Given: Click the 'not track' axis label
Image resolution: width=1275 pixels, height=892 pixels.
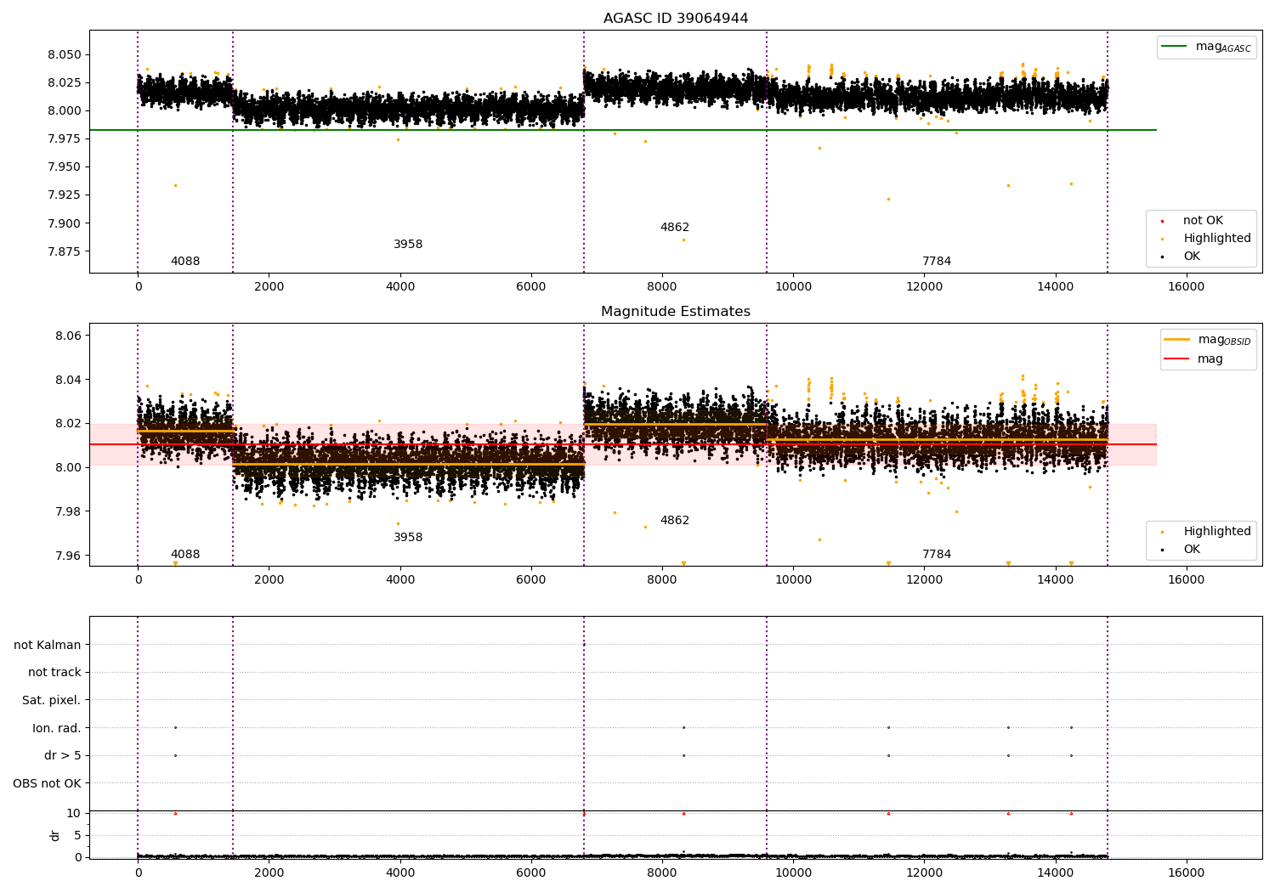Looking at the screenshot, I should click(54, 673).
